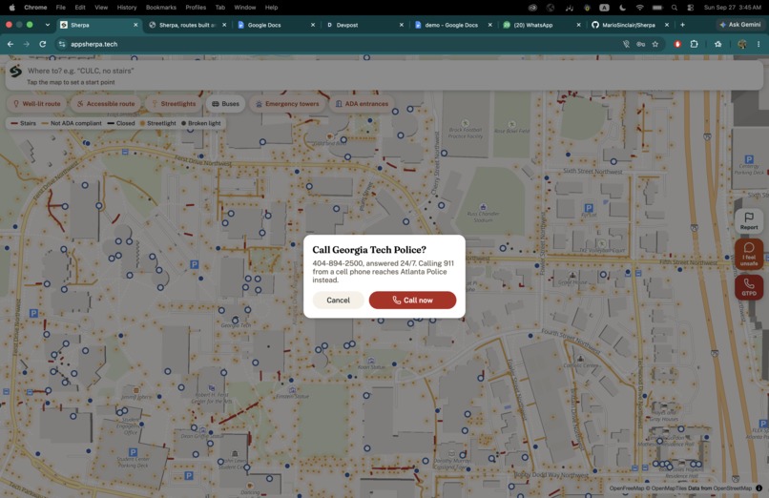Open the Chrome app menu
This screenshot has width=769, height=498.
35,8
